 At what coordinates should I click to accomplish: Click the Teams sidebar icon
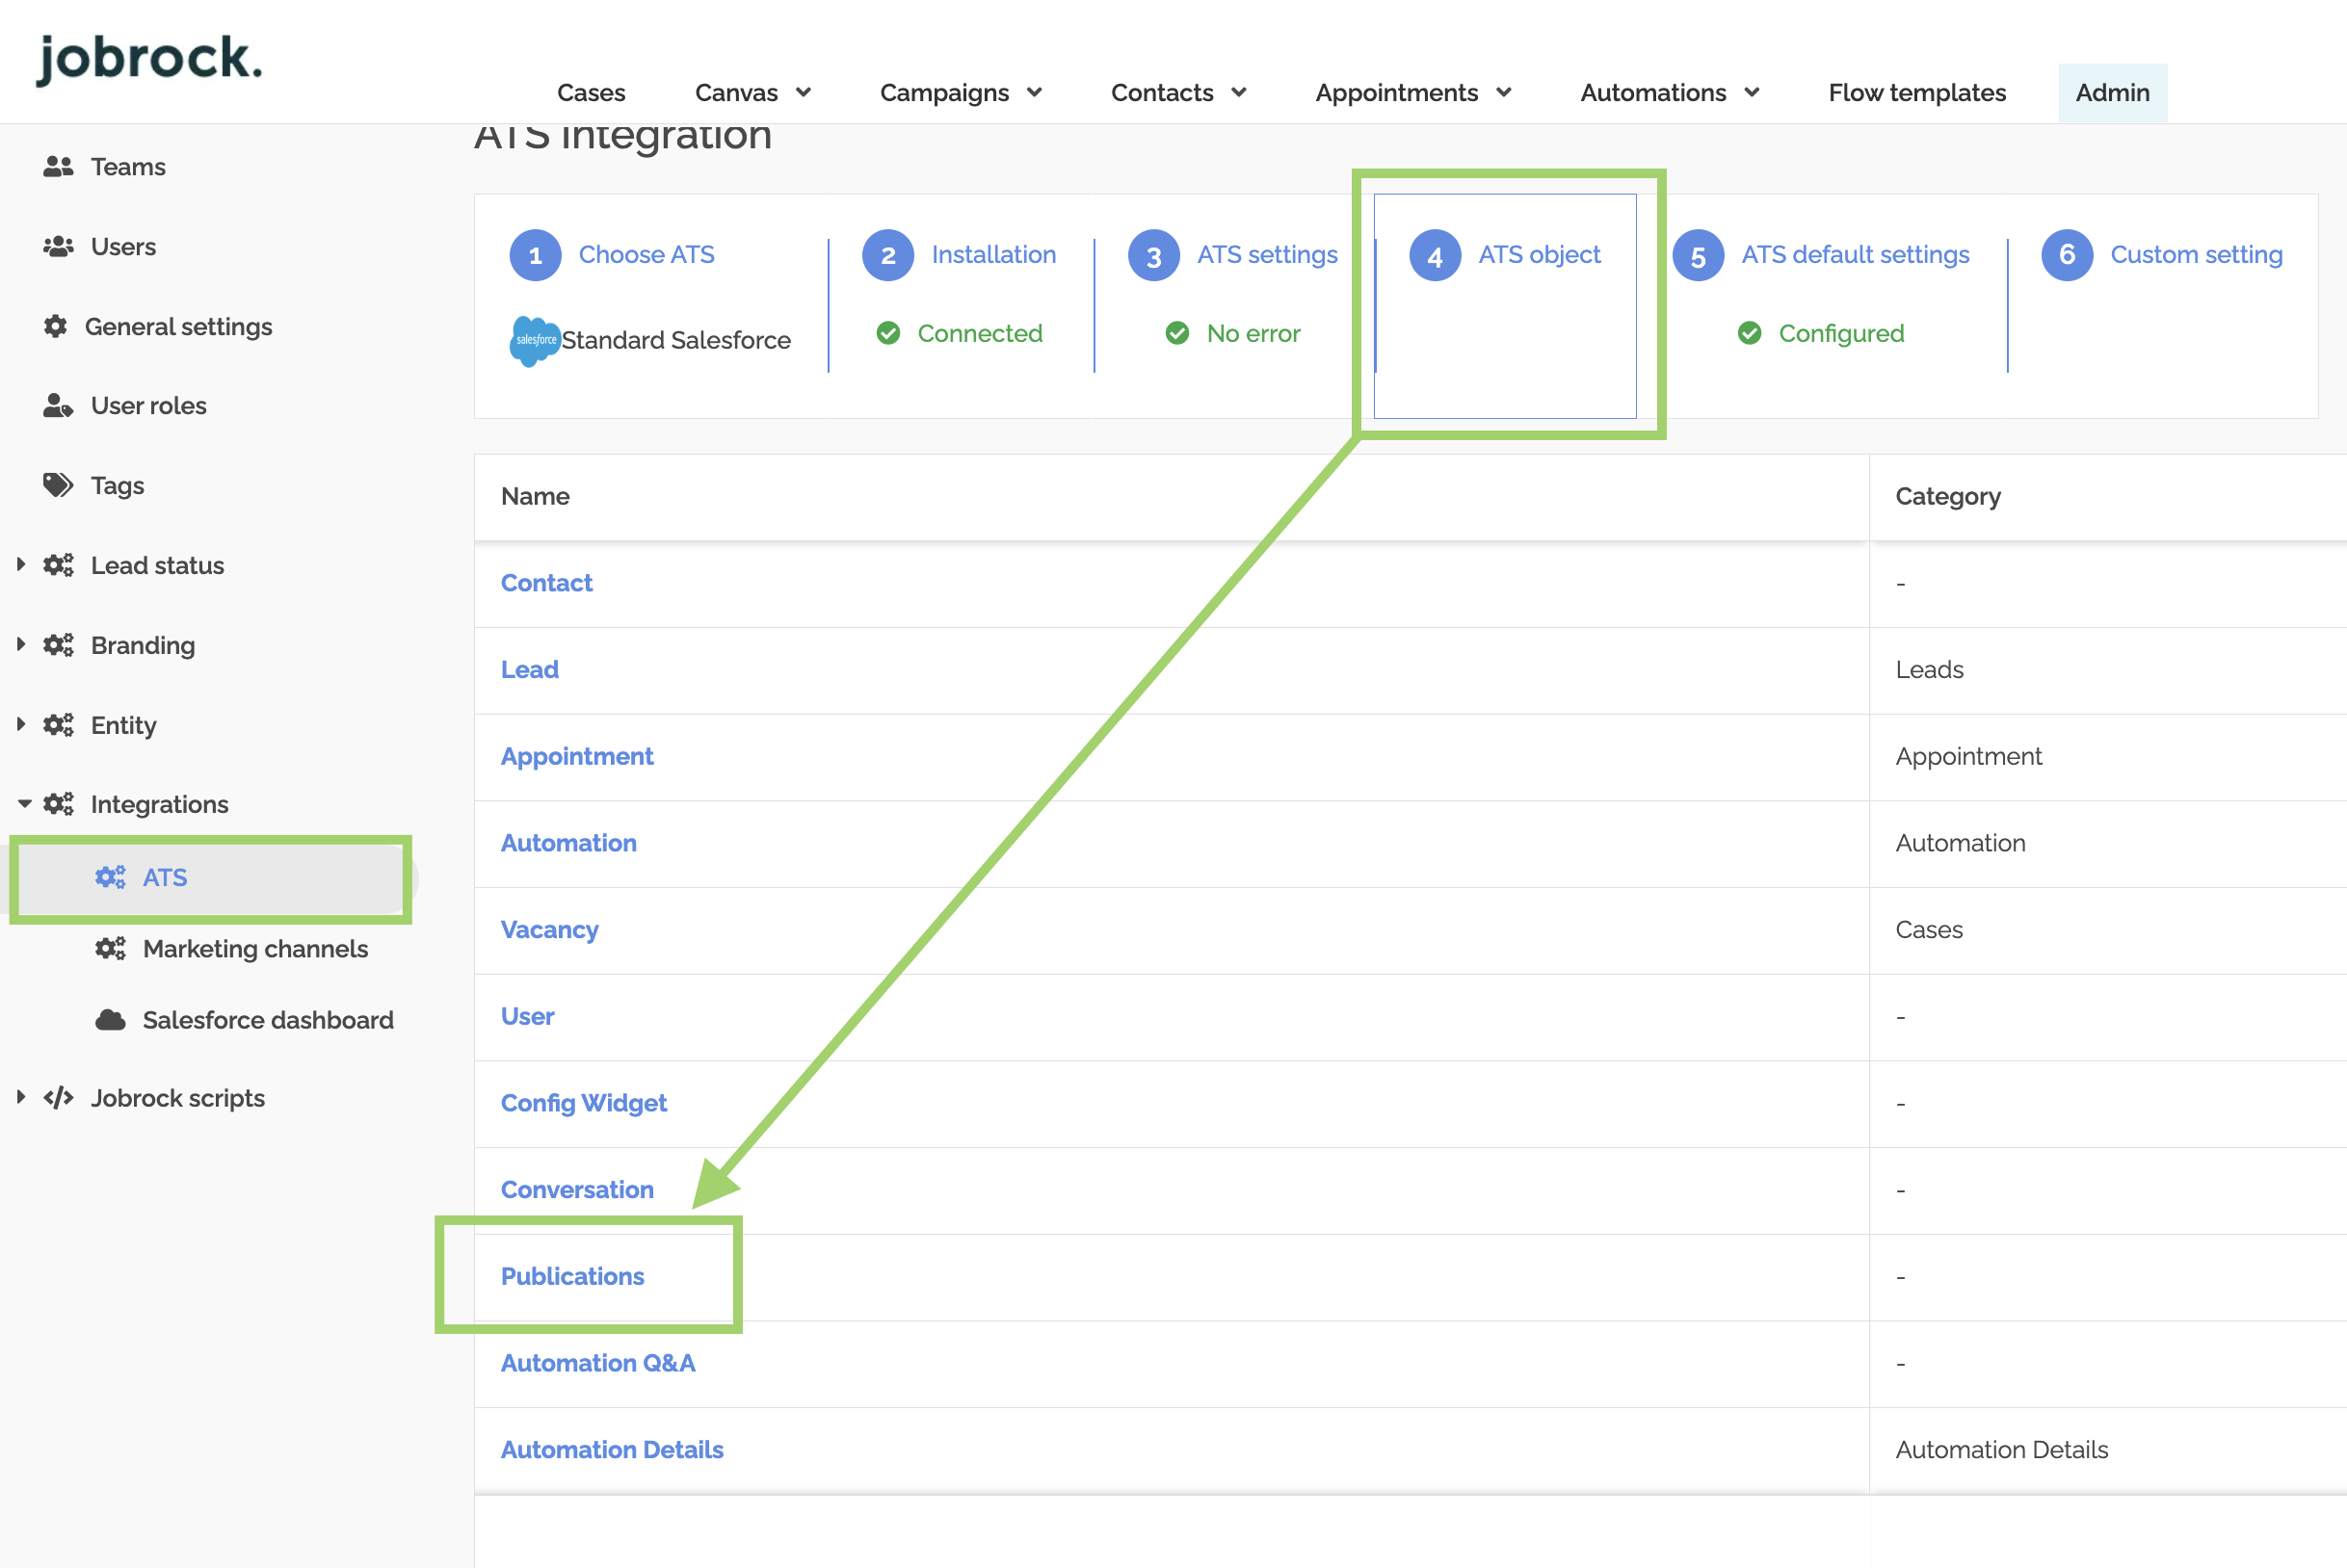point(58,167)
